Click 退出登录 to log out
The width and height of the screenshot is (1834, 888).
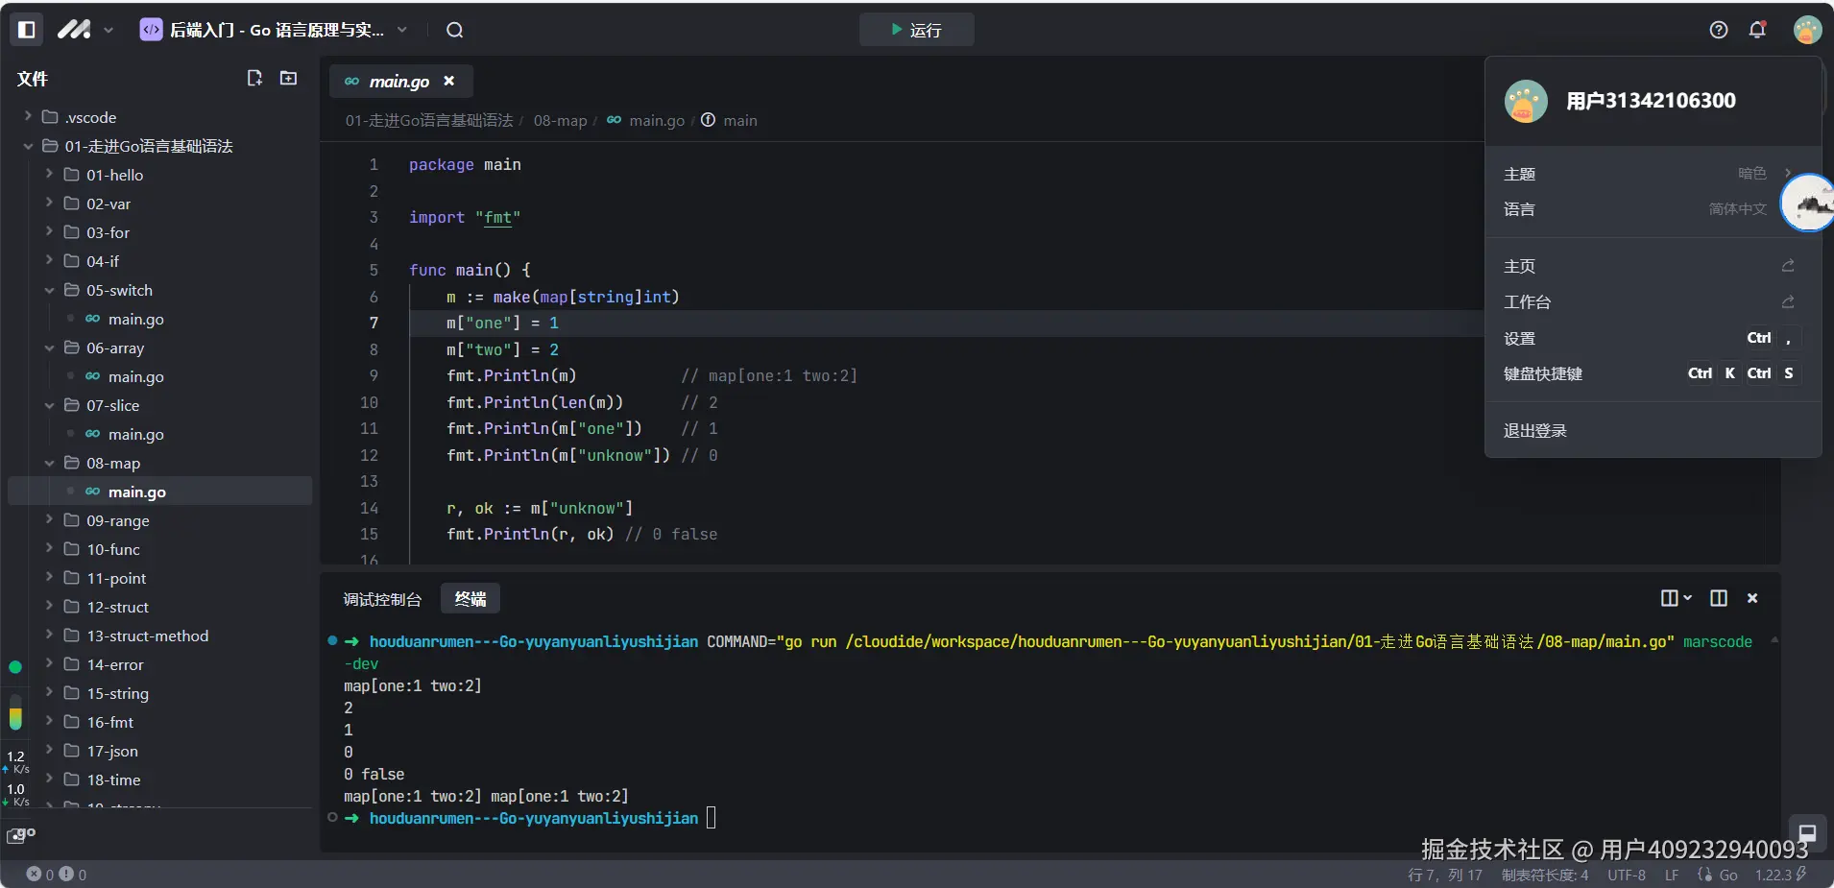tap(1534, 430)
